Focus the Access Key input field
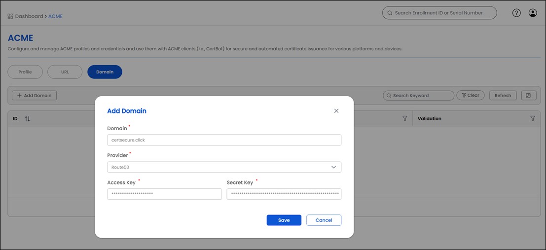Screen dimensions: 546x250 coord(164,194)
